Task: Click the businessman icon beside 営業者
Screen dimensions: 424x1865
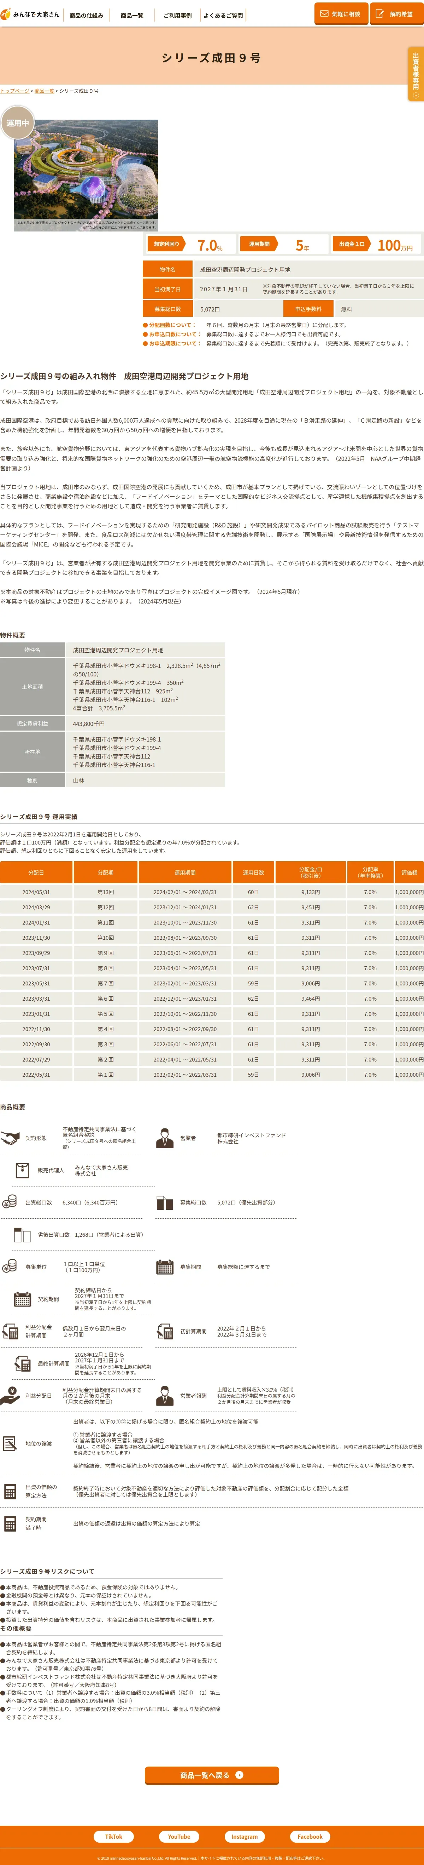Action: click(164, 1138)
